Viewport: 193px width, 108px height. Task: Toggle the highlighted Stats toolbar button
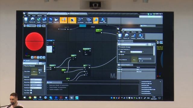click(x=96, y=20)
